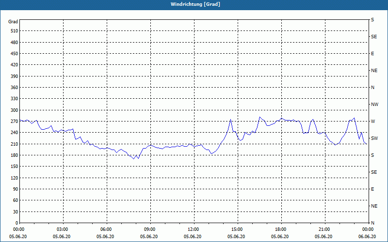Select the 120 degree axis label
Image resolution: width=388 pixels, height=242 pixels.
pos(15,178)
